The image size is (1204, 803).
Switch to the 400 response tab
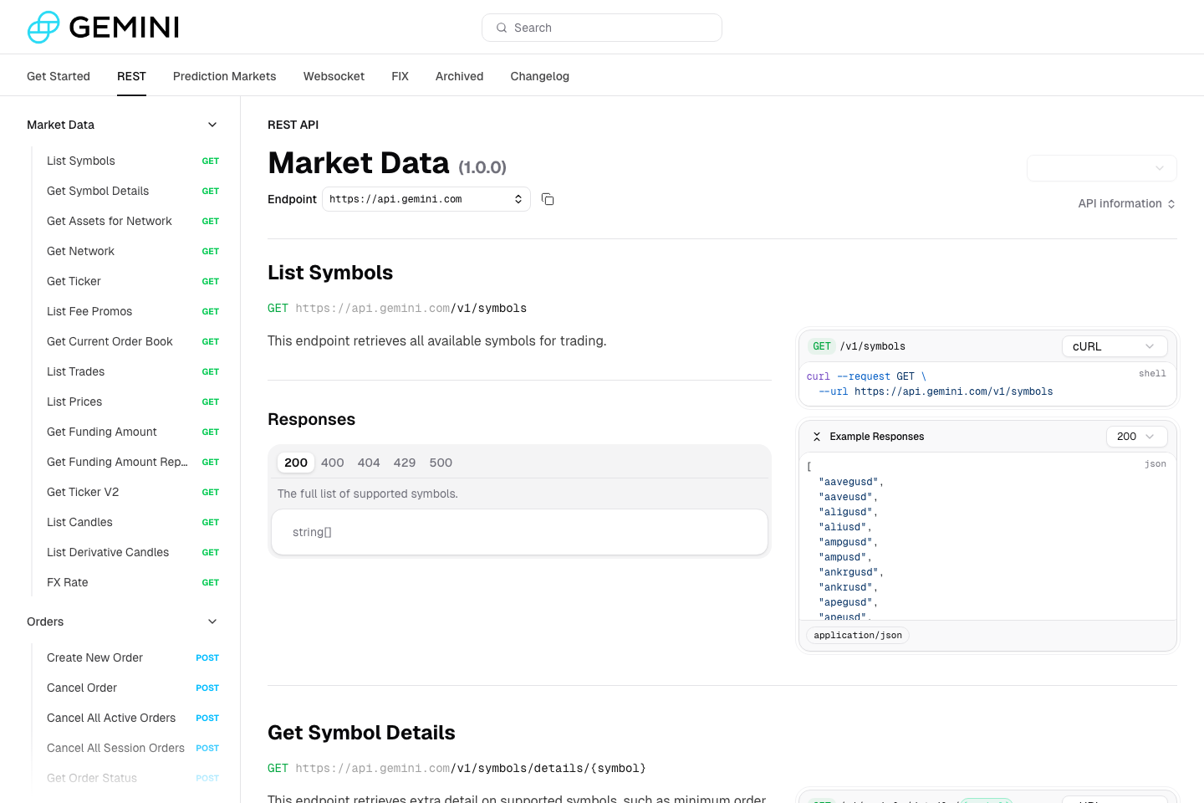click(332, 462)
